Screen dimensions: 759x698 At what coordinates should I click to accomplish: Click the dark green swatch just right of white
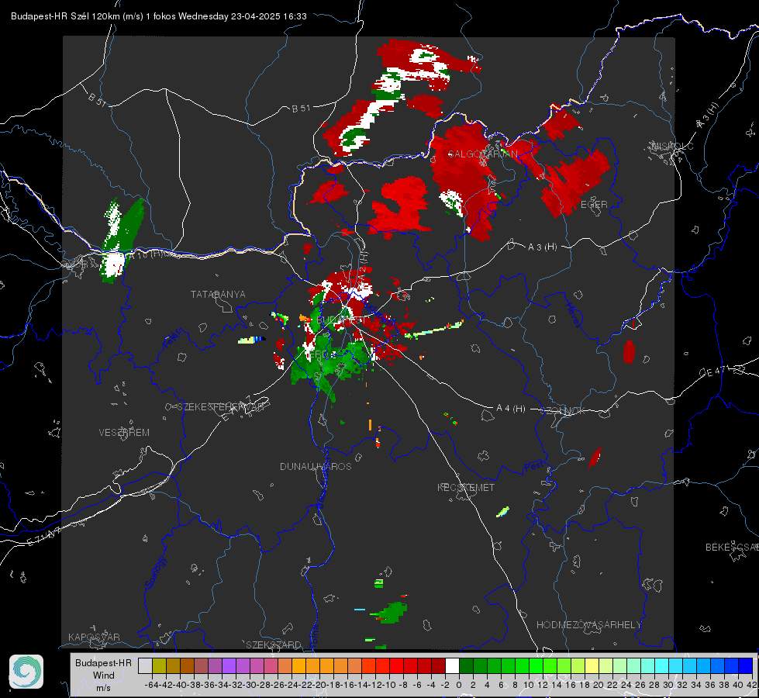tap(466, 665)
